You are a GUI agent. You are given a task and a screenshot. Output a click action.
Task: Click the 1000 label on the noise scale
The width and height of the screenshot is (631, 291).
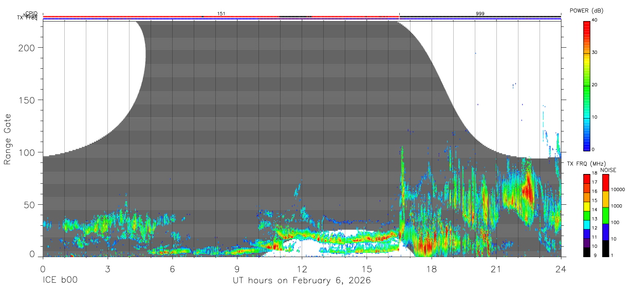[x=617, y=206]
